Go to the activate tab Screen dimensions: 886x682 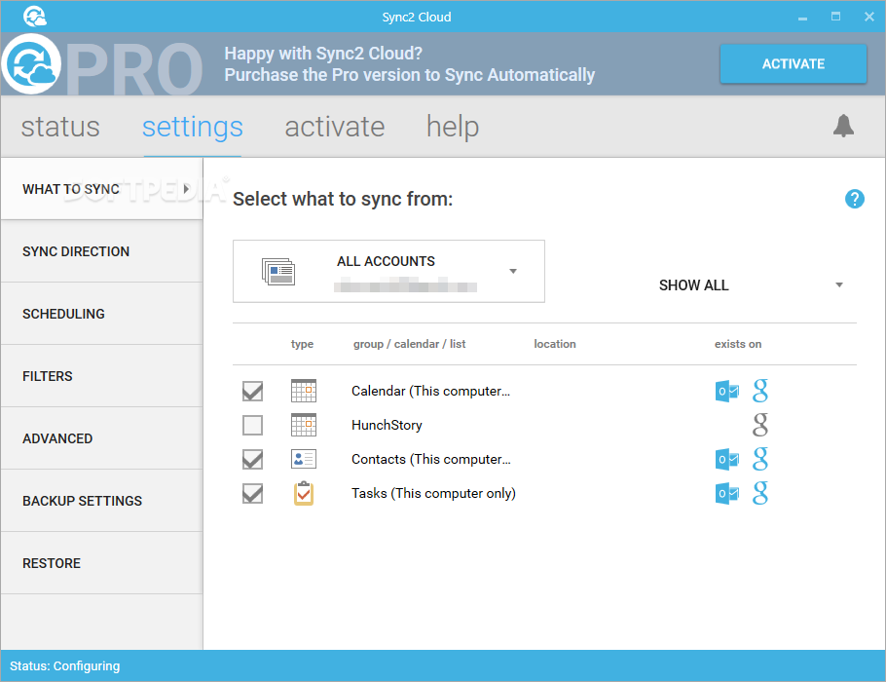[335, 127]
